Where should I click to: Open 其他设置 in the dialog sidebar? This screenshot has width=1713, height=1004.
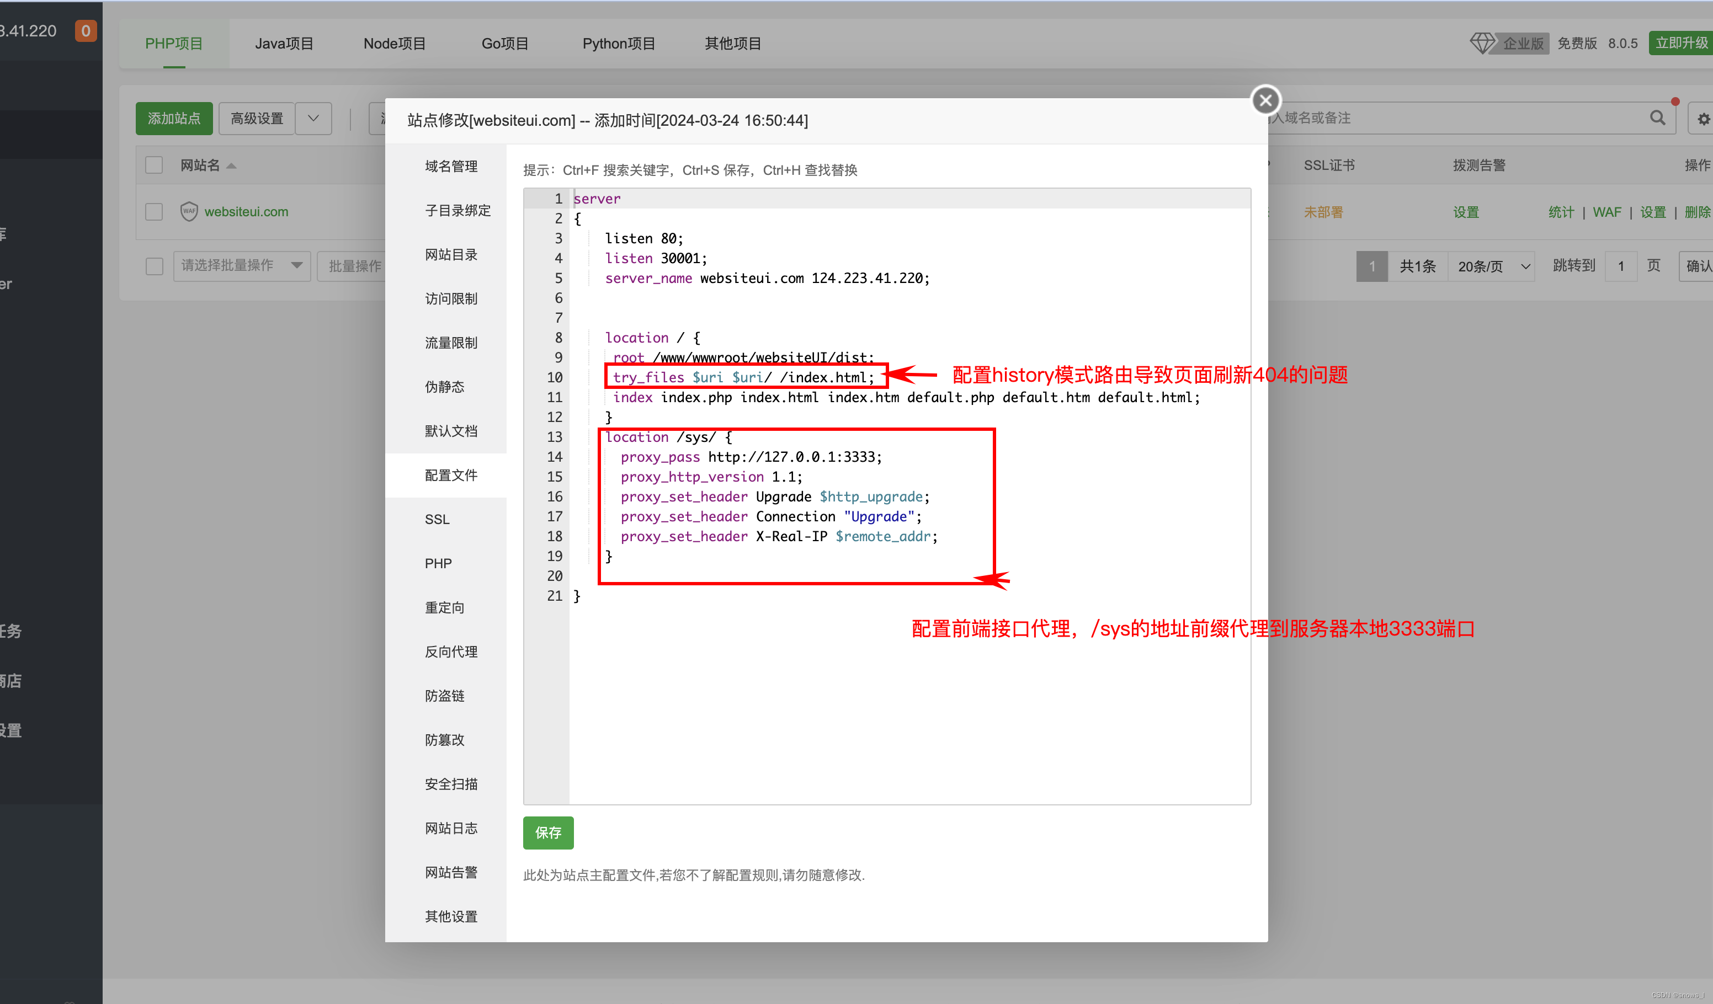pos(446,917)
